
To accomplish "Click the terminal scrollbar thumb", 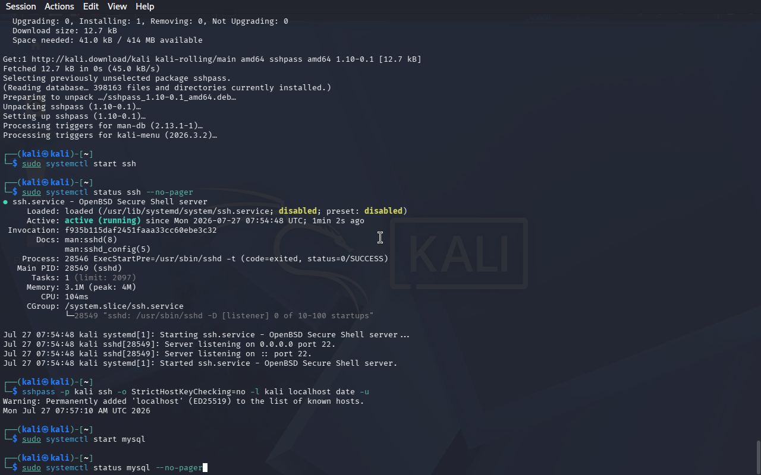I will (x=758, y=457).
